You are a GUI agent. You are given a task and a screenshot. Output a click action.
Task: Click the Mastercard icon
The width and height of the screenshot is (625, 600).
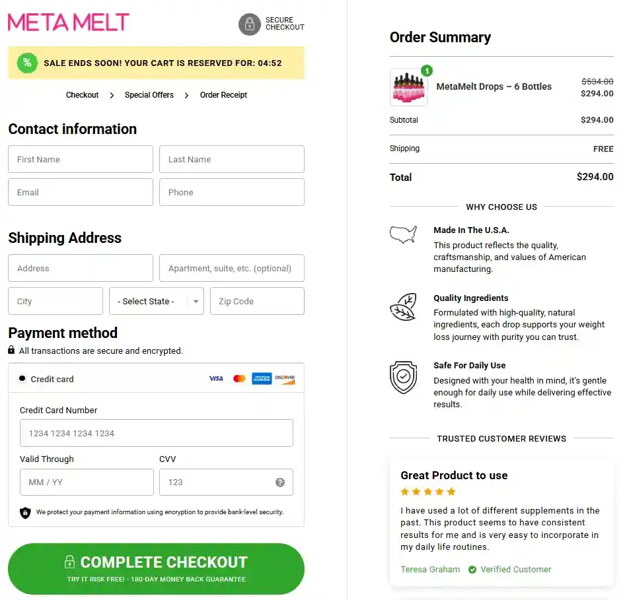pyautogui.click(x=239, y=378)
